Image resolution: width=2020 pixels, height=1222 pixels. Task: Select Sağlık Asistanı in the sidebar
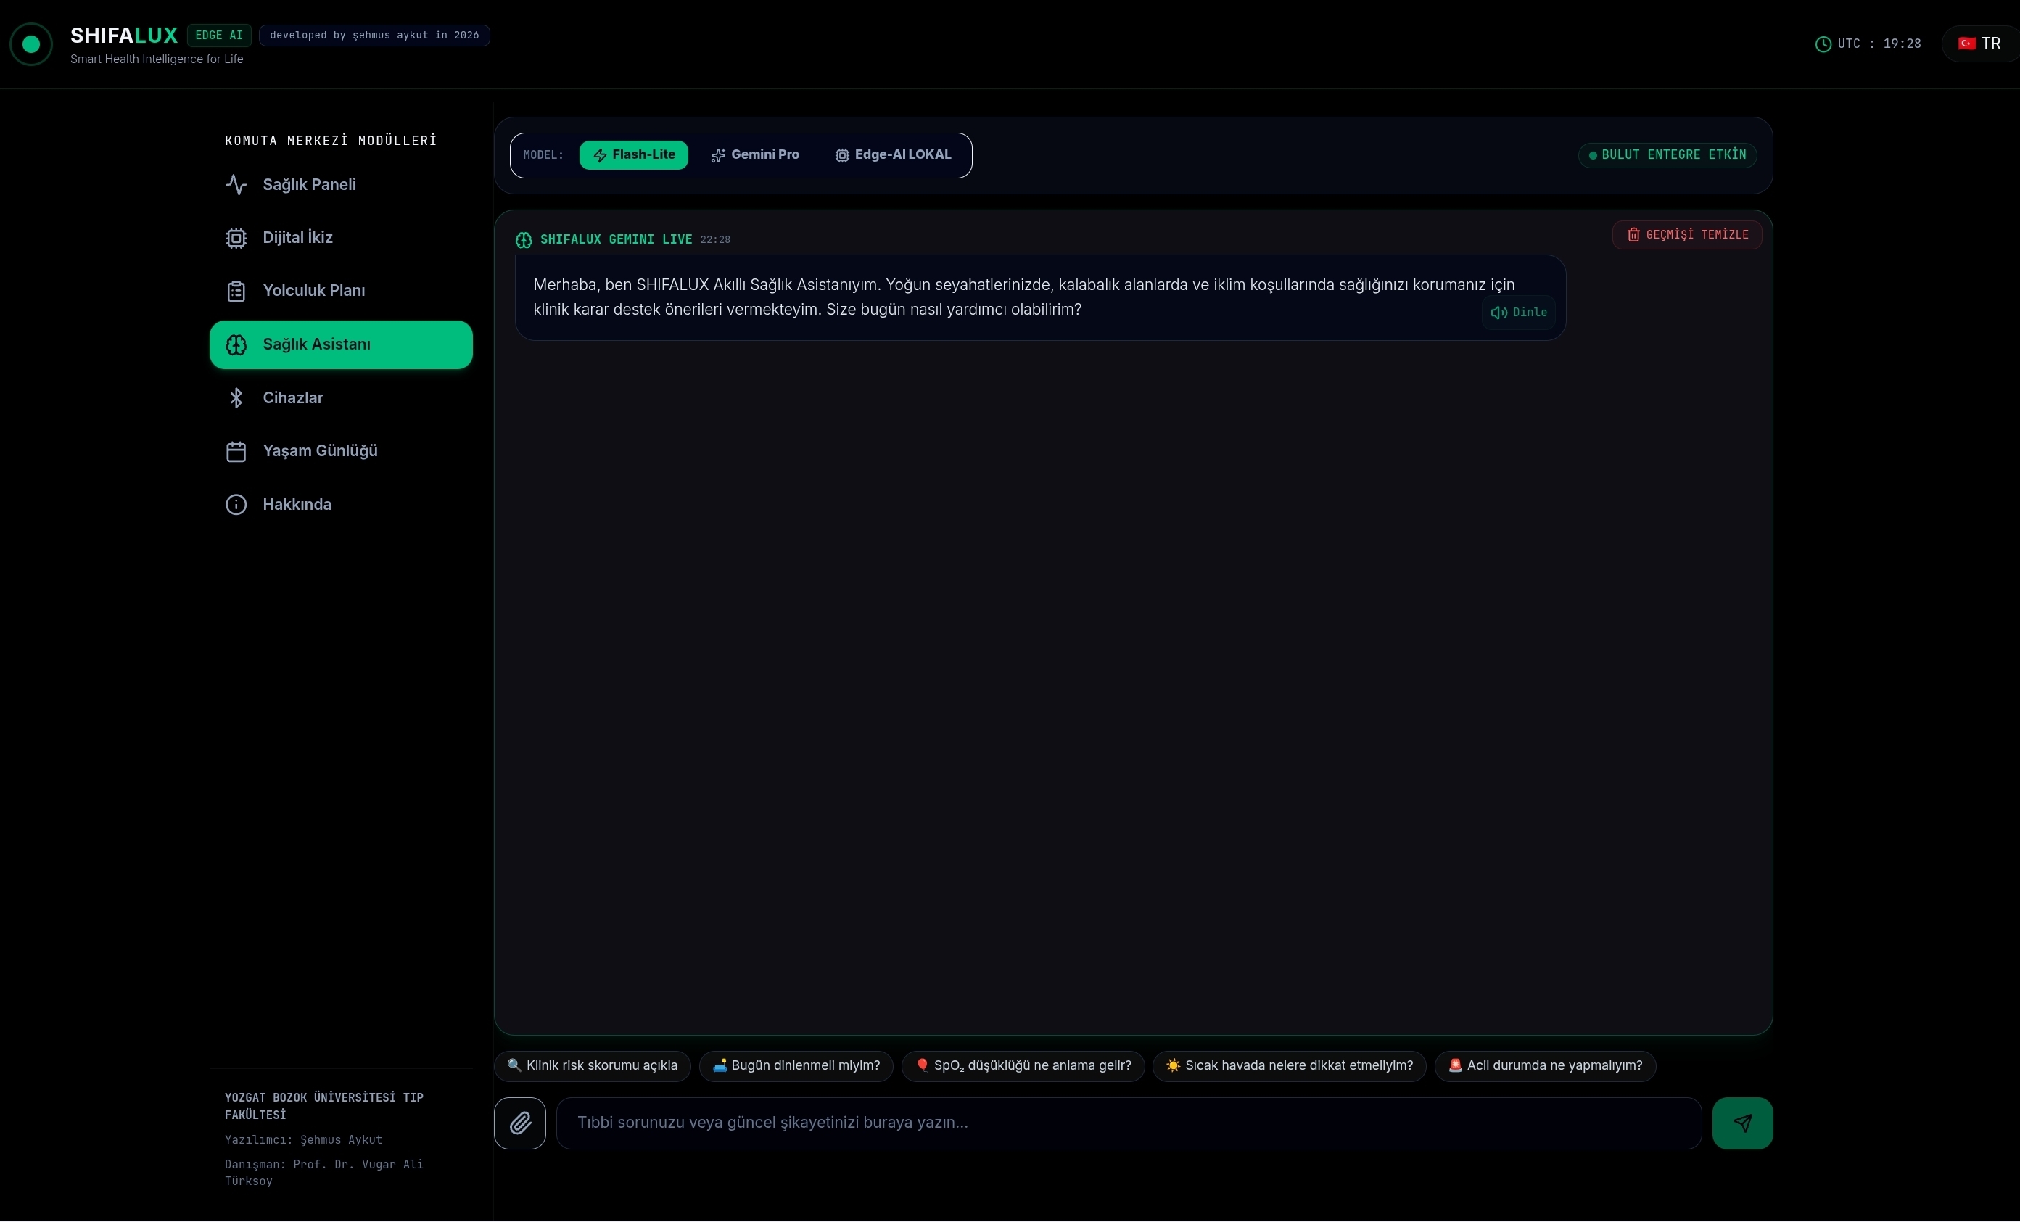[341, 345]
